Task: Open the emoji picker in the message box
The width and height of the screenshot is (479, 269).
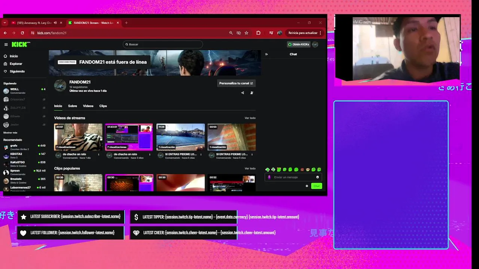Action: pyautogui.click(x=317, y=177)
